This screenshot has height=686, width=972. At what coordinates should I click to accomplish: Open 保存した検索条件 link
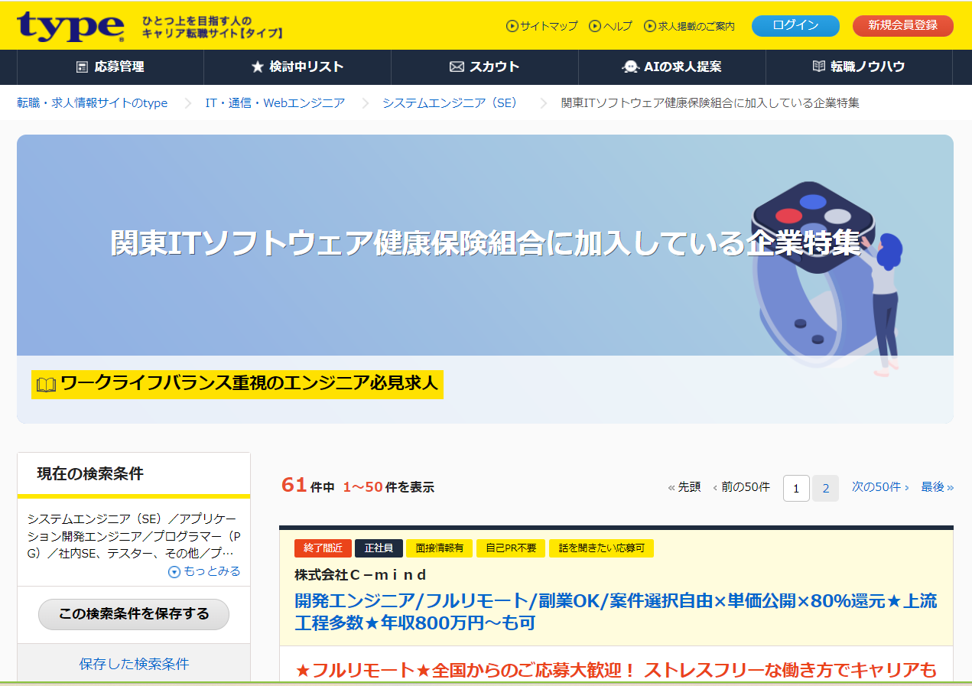click(134, 664)
